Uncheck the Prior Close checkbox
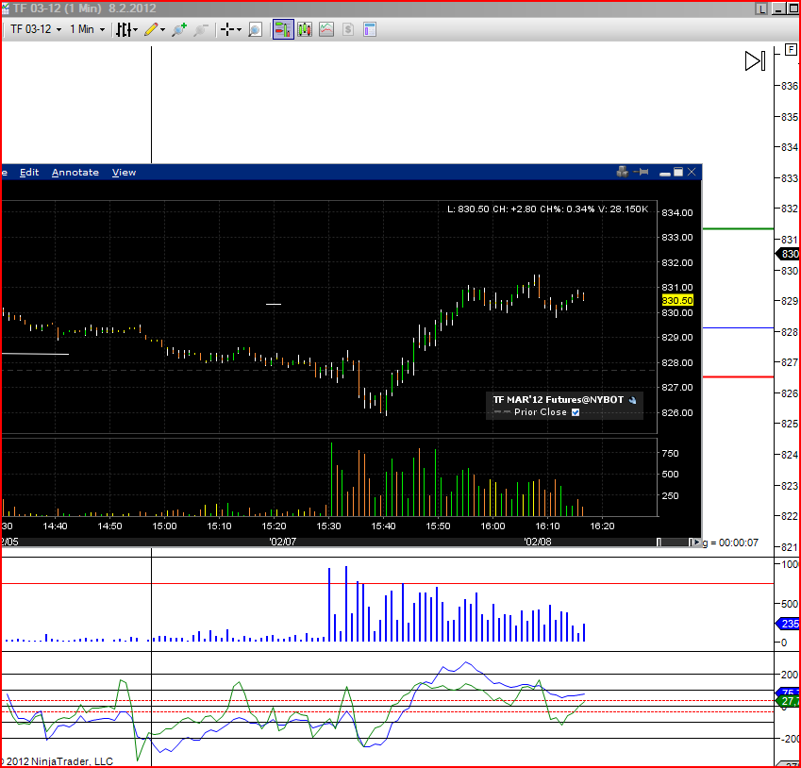The height and width of the screenshot is (768, 801). tap(576, 412)
